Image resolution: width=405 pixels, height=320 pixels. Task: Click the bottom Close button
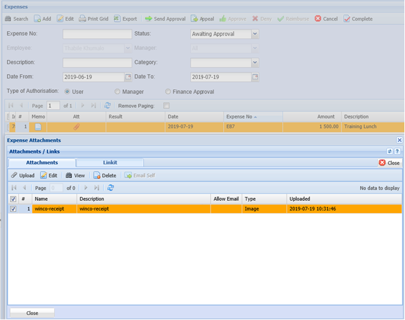point(32,313)
